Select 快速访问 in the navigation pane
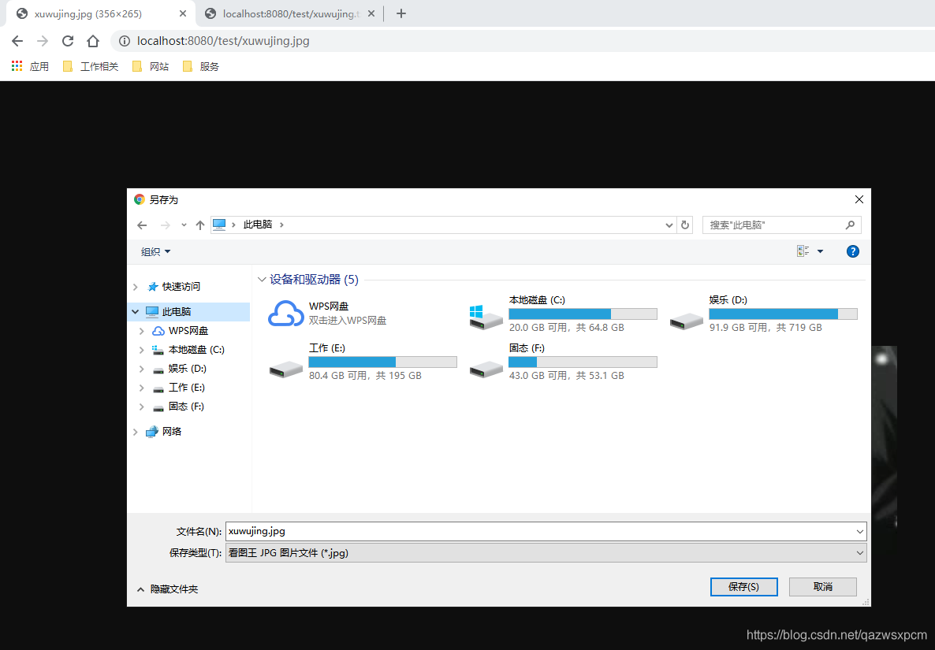This screenshot has width=935, height=650. (181, 287)
